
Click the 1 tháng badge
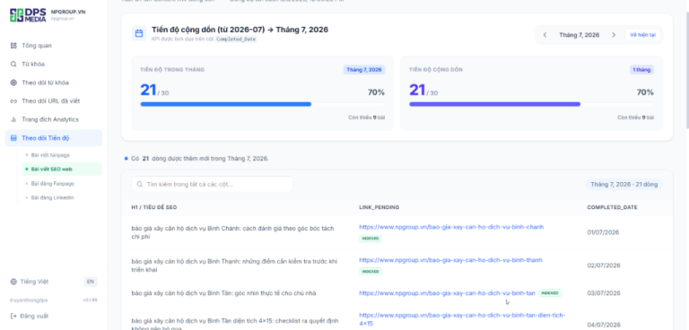tap(641, 70)
